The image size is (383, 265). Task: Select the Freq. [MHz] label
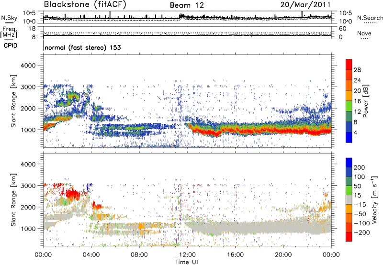(x=9, y=33)
